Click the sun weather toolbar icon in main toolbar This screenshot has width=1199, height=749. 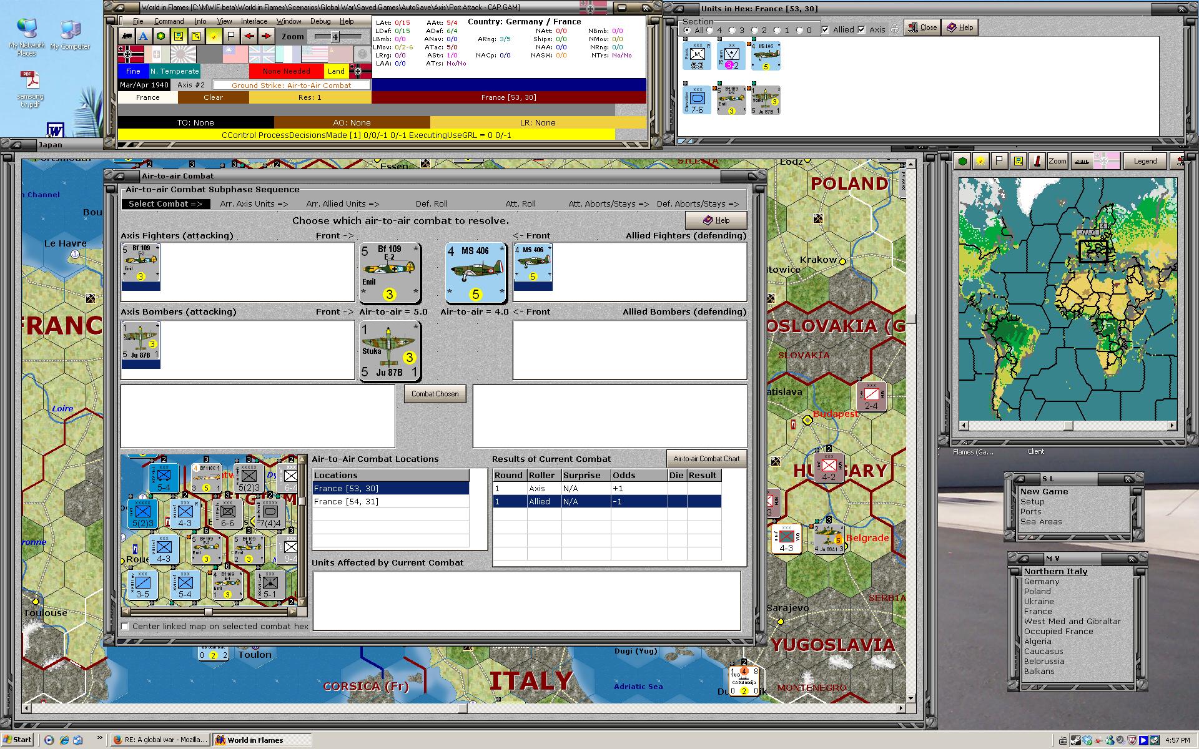[x=214, y=36]
